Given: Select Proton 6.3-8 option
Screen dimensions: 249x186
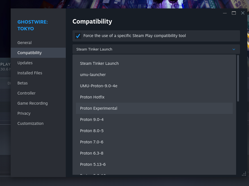Looking at the screenshot, I should (154, 153).
